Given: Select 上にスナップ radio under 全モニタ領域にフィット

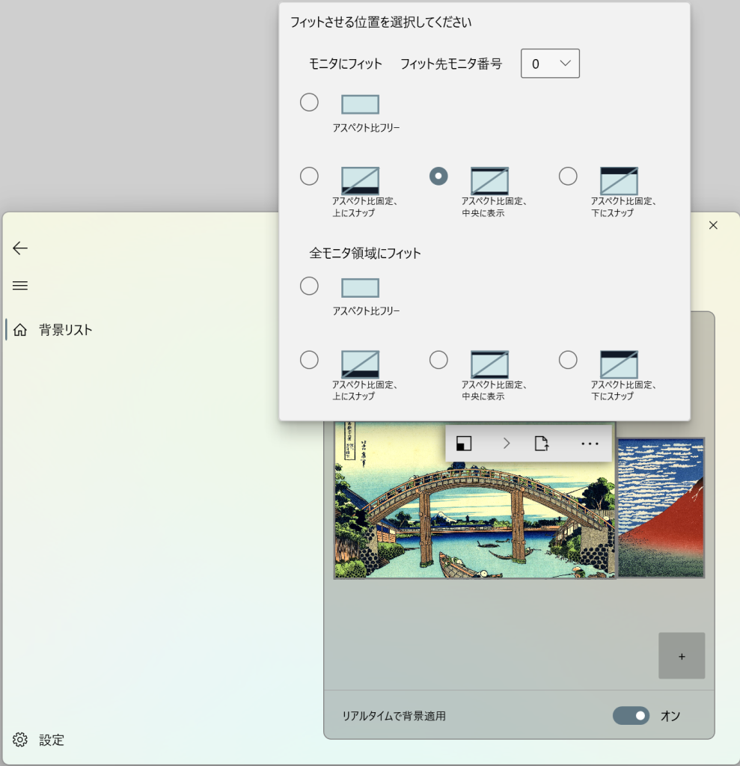Looking at the screenshot, I should click(309, 360).
